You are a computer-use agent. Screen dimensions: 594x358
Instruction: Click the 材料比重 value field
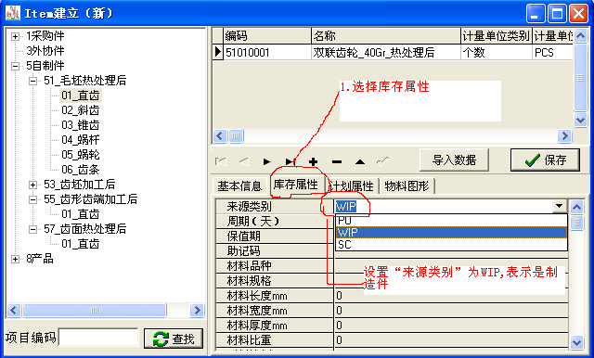click(x=451, y=340)
